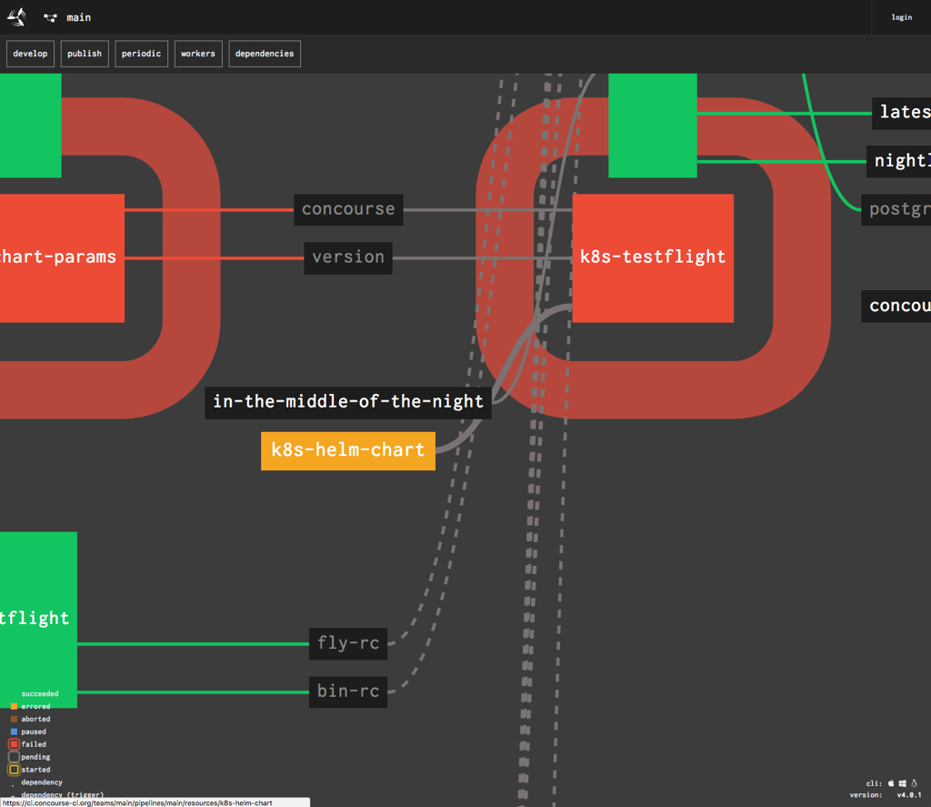Image resolution: width=931 pixels, height=807 pixels.
Task: Open the bin-rc resource
Action: (347, 691)
